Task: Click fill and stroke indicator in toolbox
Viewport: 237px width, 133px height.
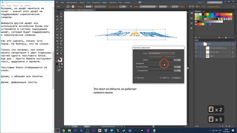Action: pos(60,59)
